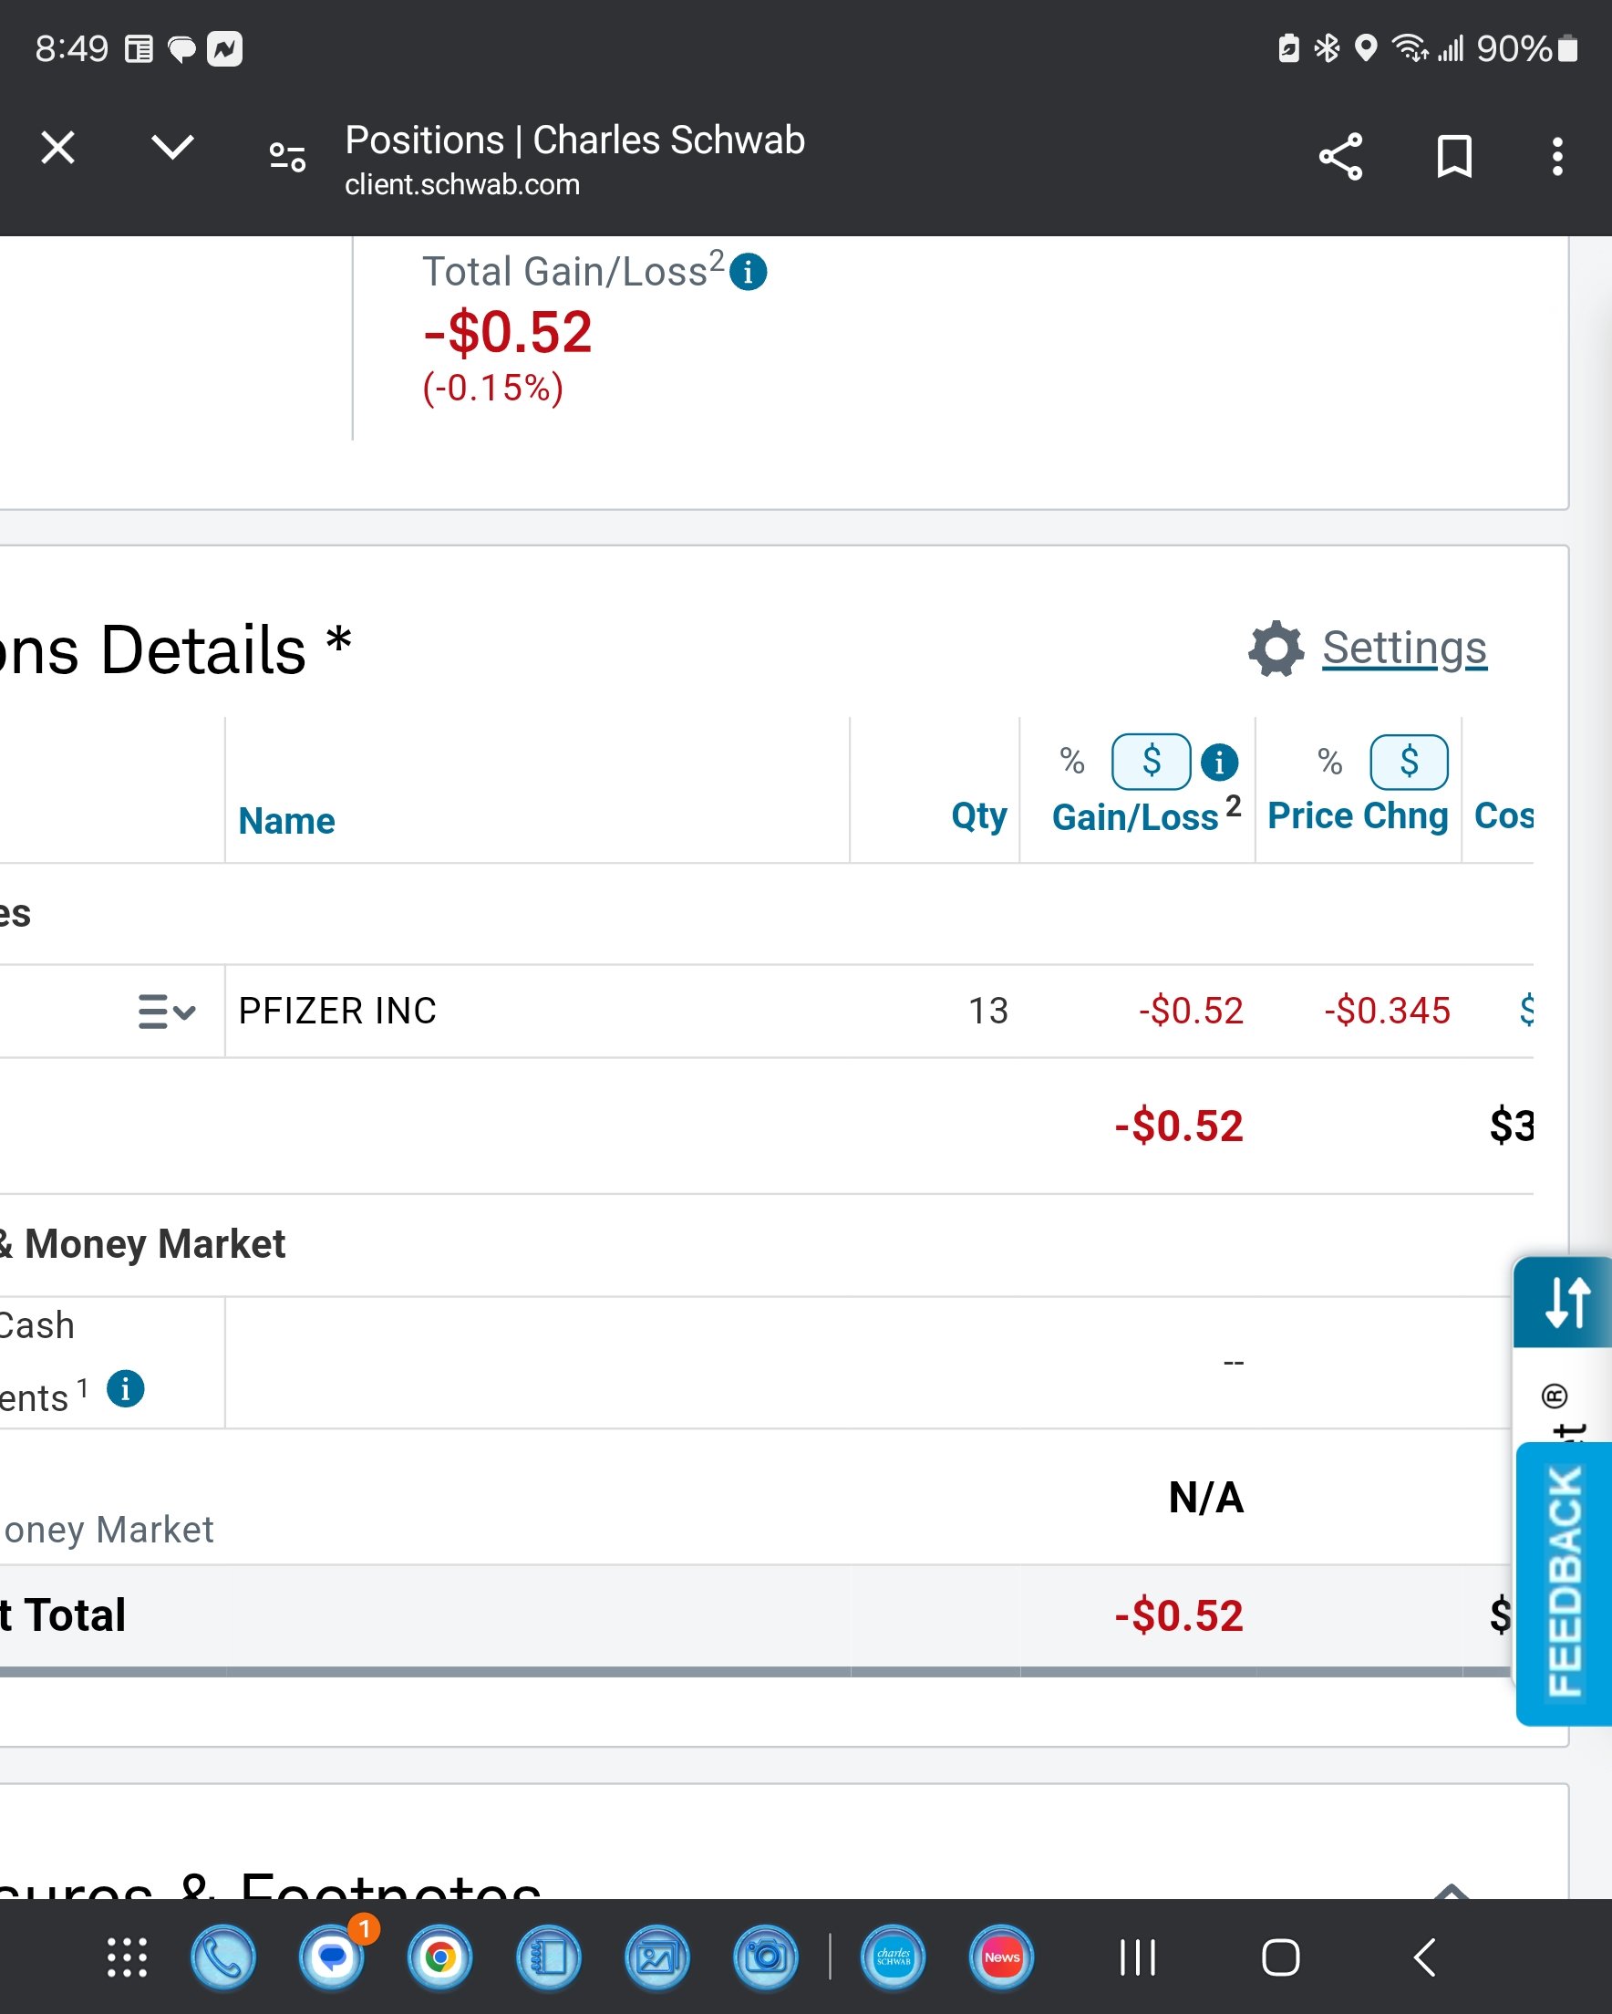
Task: Tap the downward chevron in browser bar
Action: pyautogui.click(x=173, y=147)
